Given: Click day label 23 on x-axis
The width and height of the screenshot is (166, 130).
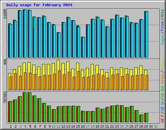Looking at the screenshot, I should coord(117,126).
